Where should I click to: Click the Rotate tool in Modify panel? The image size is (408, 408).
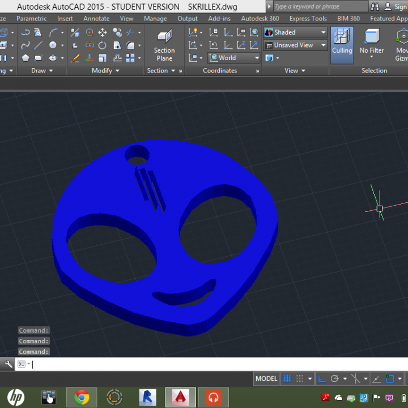102,45
